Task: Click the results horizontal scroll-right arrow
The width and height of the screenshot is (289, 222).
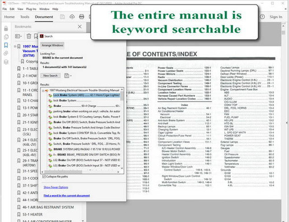Action: point(118,172)
